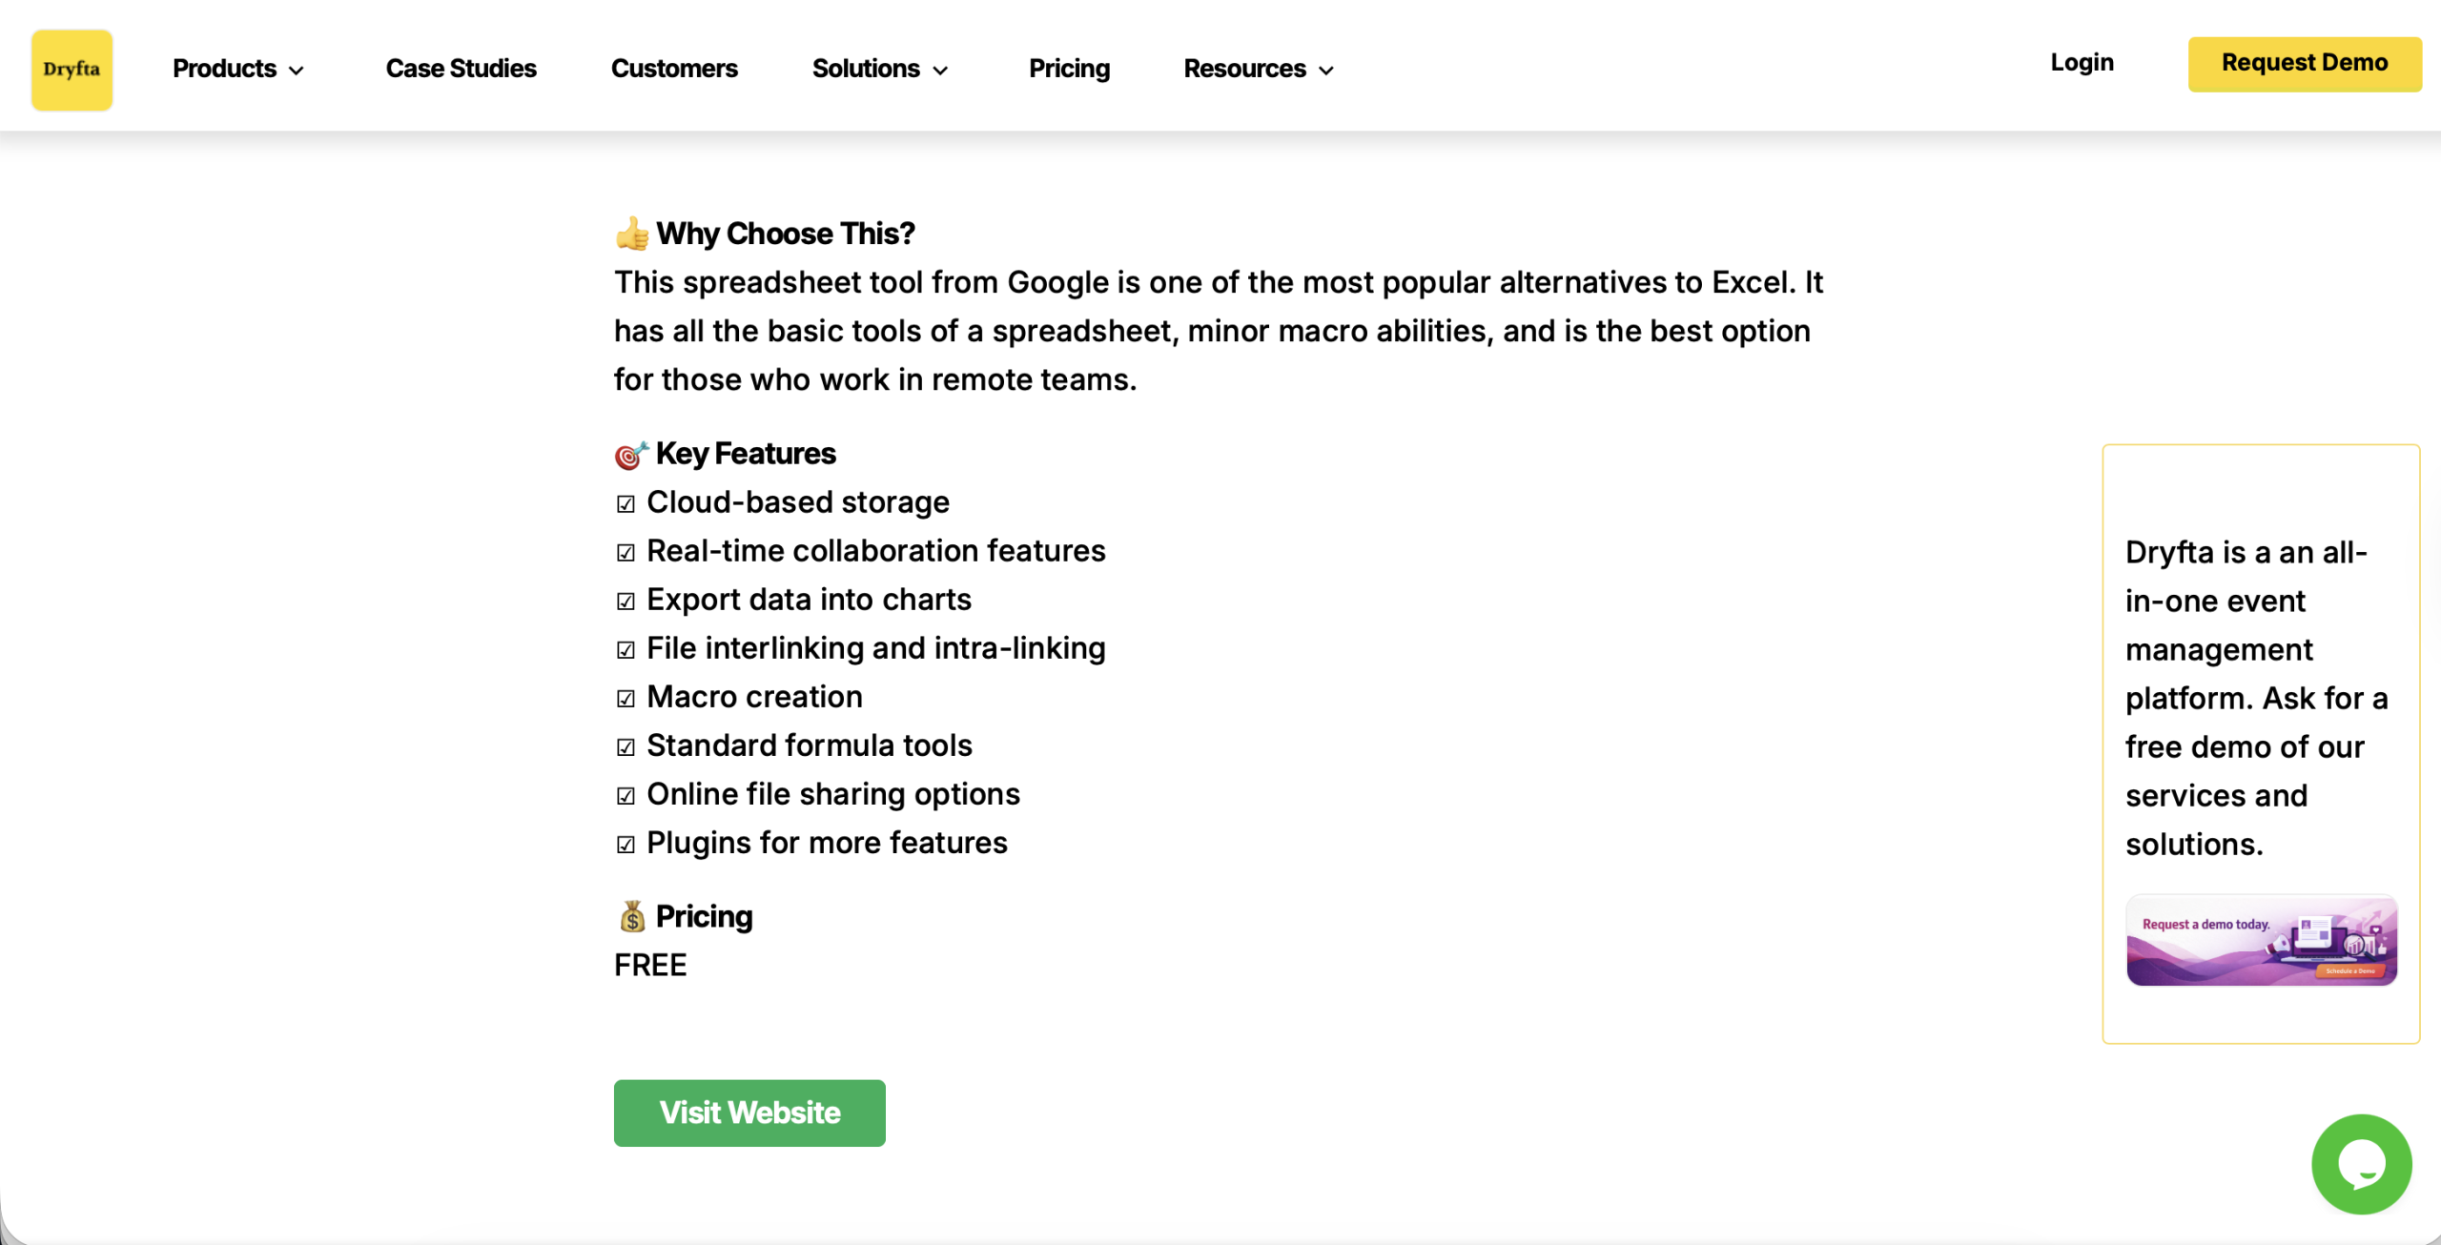This screenshot has width=2441, height=1245.
Task: Expand the Resources dropdown
Action: point(1257,69)
